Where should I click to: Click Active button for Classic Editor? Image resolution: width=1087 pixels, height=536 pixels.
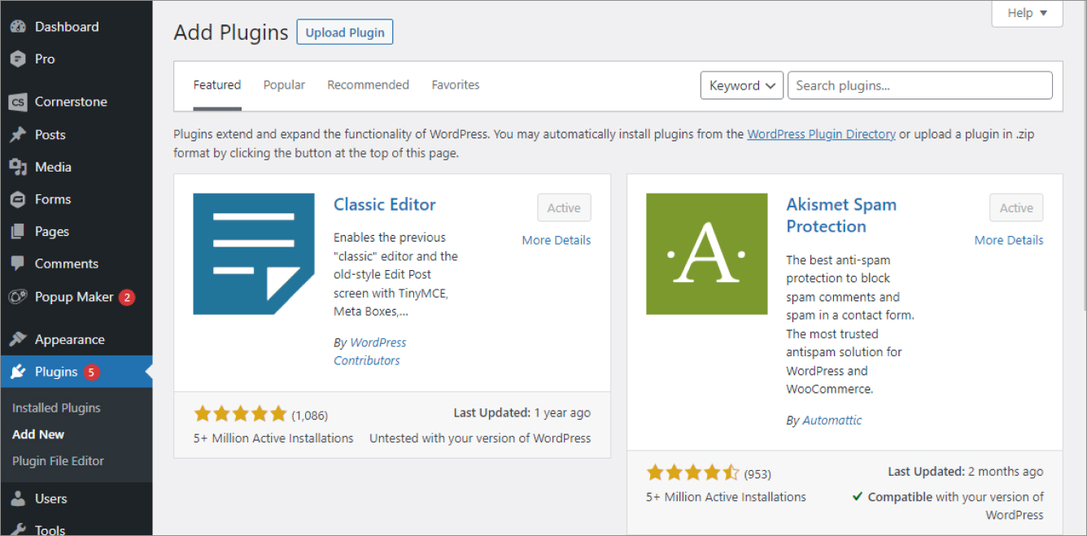564,208
